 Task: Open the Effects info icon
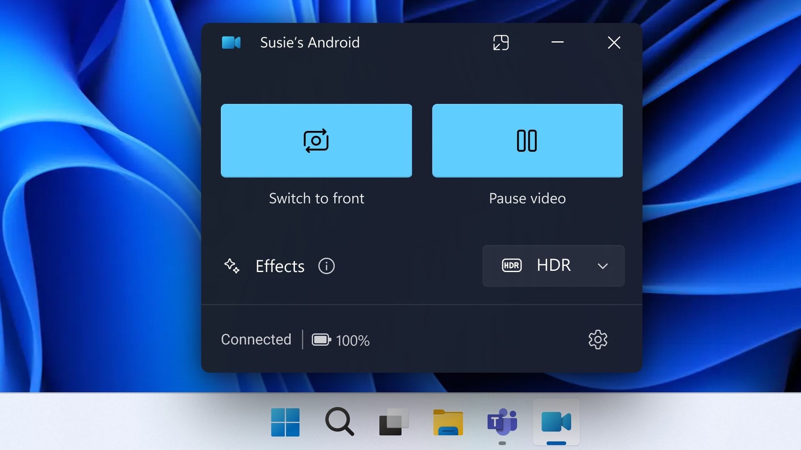(326, 266)
